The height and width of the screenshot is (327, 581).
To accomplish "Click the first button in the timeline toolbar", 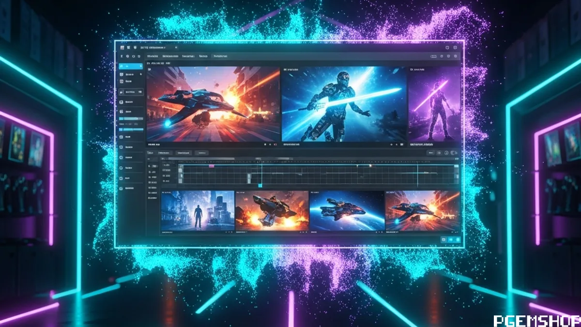I will point(165,153).
